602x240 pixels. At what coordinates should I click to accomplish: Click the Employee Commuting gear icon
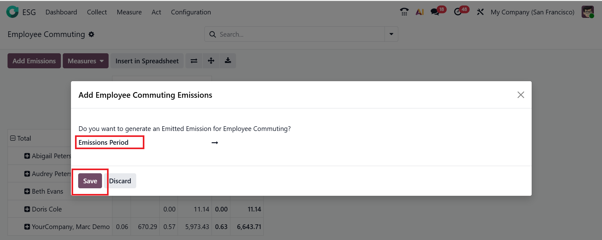tap(91, 34)
